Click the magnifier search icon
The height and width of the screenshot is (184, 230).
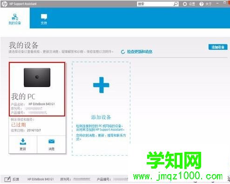coord(176,4)
